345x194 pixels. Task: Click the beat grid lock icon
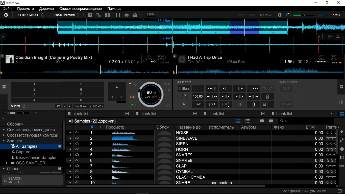[x=267, y=96]
